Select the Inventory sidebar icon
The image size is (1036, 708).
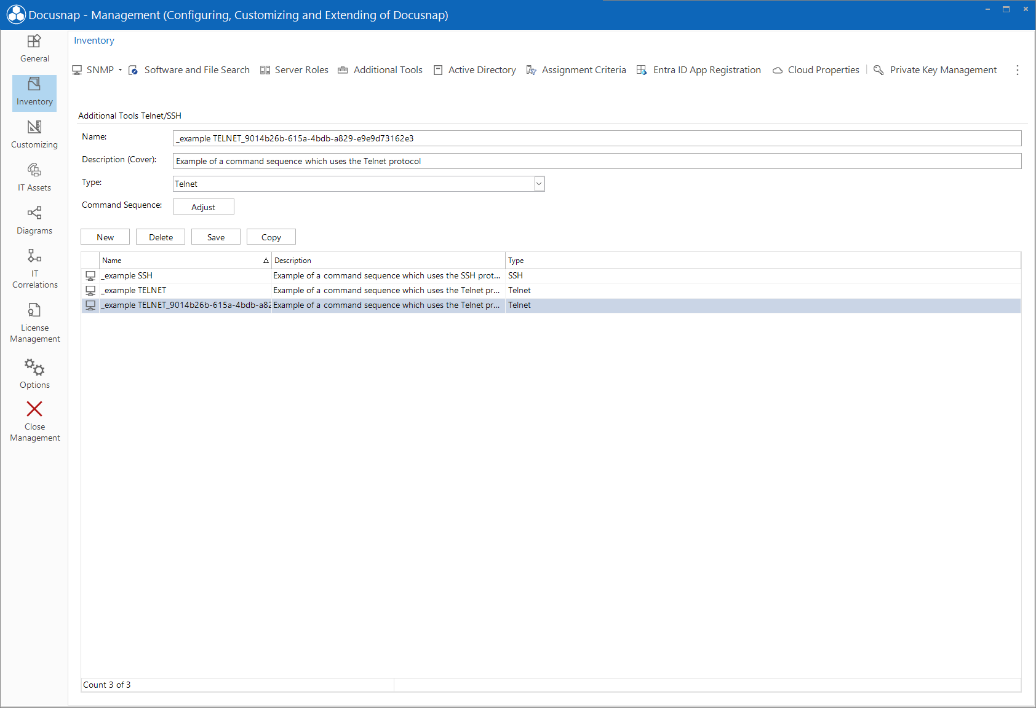coord(34,84)
